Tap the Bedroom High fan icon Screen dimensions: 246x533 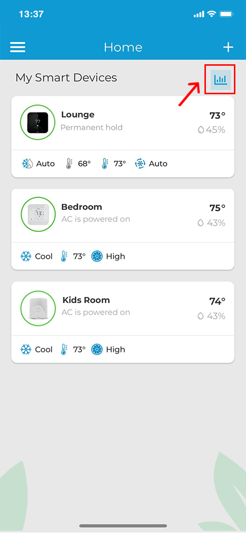pos(97,256)
